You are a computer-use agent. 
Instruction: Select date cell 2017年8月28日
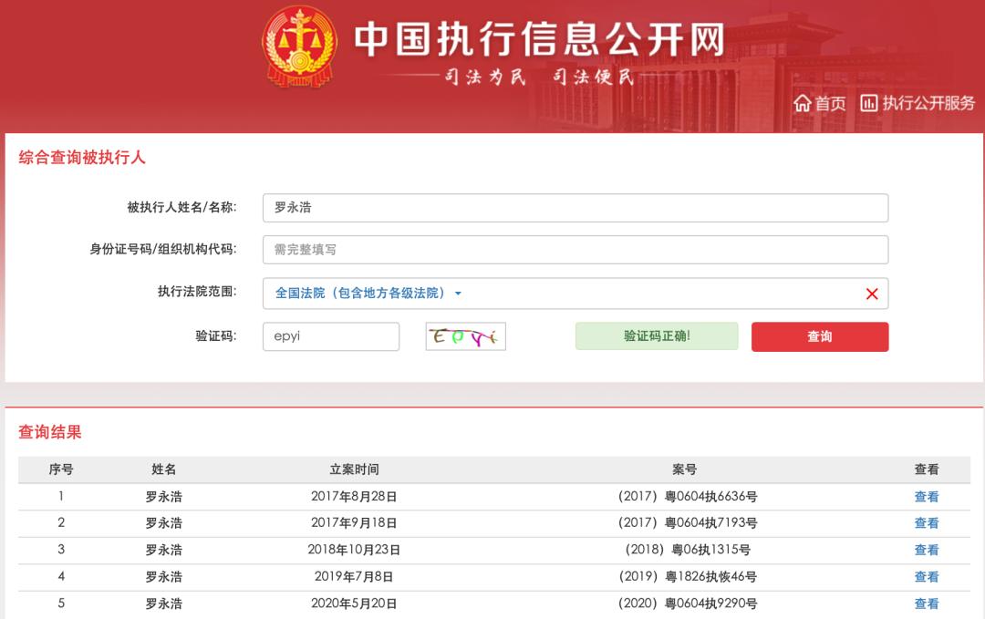pos(354,497)
